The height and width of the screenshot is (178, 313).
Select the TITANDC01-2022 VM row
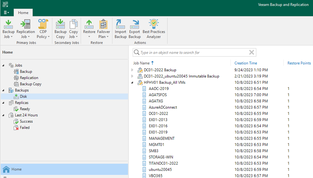163,163
